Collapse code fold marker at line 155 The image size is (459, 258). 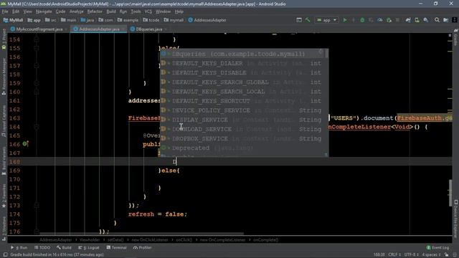coord(37,48)
